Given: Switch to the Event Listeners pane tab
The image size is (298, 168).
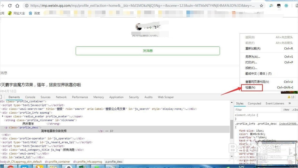Looking at the screenshot, I should coord(275,104).
